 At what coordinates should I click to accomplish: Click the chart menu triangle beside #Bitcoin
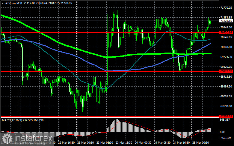3,3
